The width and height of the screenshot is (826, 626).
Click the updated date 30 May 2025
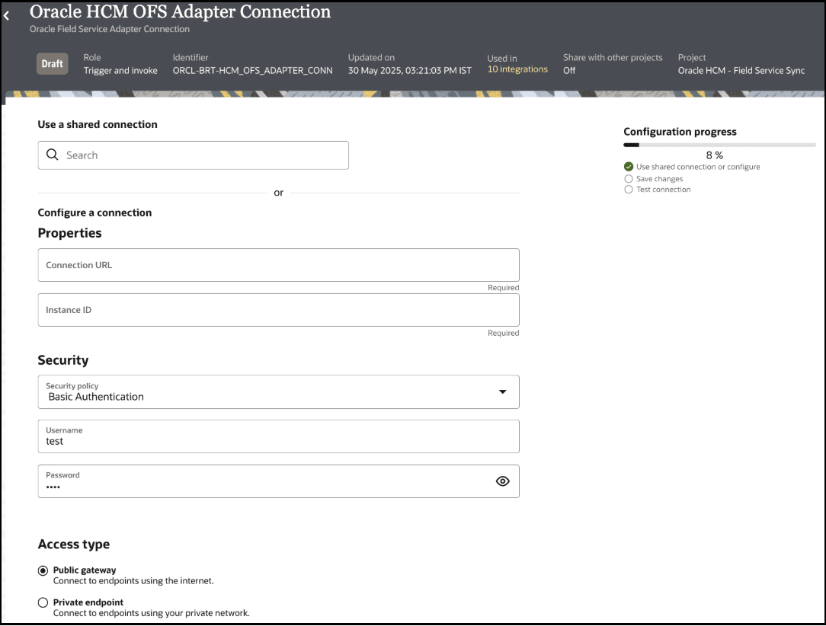tap(410, 71)
